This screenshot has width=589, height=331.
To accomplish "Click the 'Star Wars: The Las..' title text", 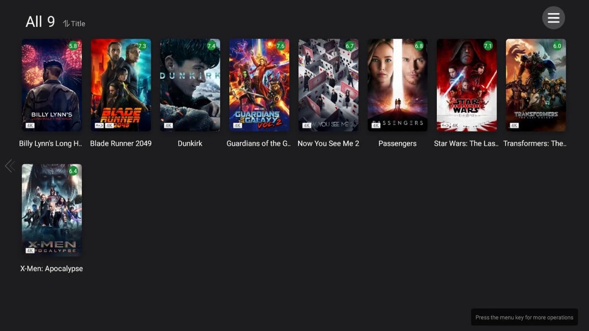I will (x=466, y=144).
